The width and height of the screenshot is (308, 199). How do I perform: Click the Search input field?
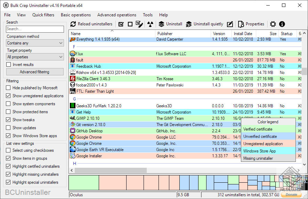point(35,29)
